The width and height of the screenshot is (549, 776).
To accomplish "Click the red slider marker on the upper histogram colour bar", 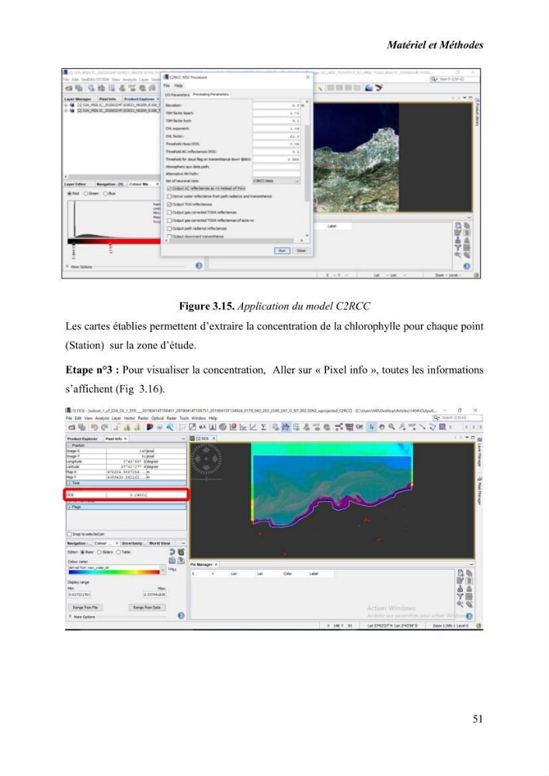I will click(111, 244).
